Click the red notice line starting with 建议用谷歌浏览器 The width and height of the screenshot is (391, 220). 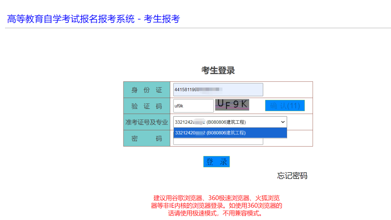(216, 198)
